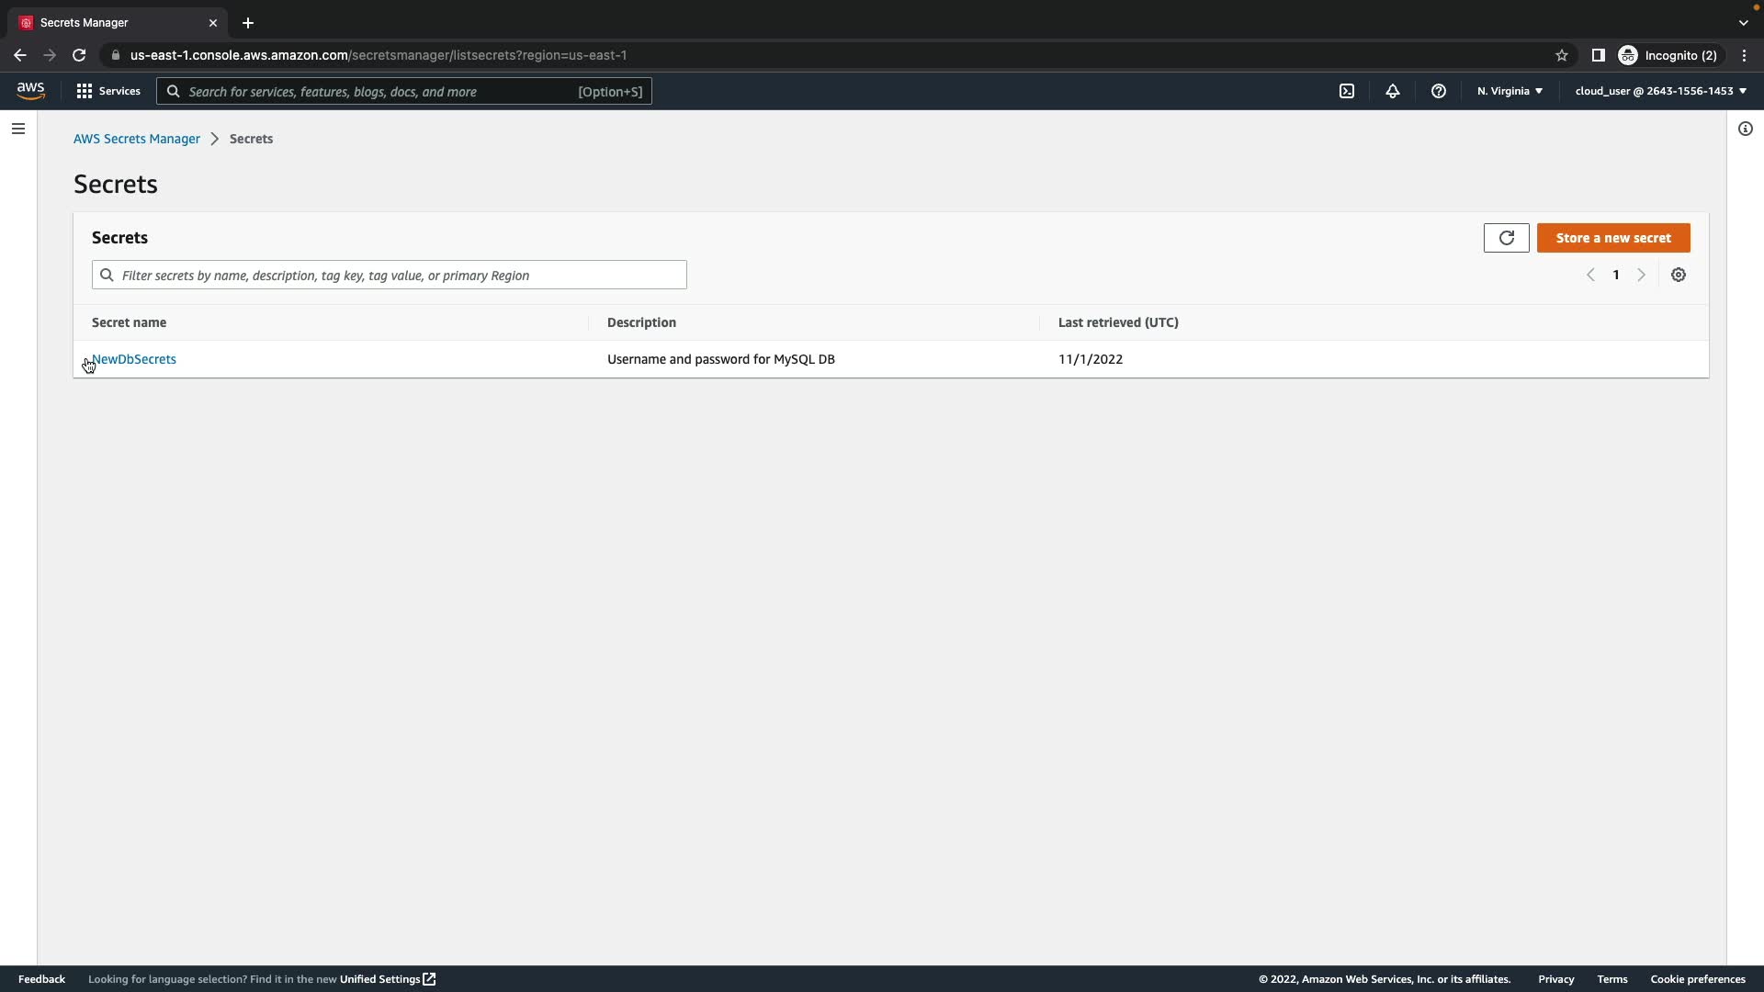
Task: Expand the cloud_user account dropdown
Action: pos(1660,91)
